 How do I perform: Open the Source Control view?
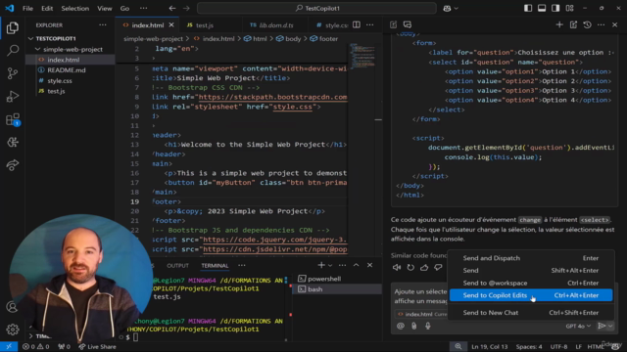[13, 73]
